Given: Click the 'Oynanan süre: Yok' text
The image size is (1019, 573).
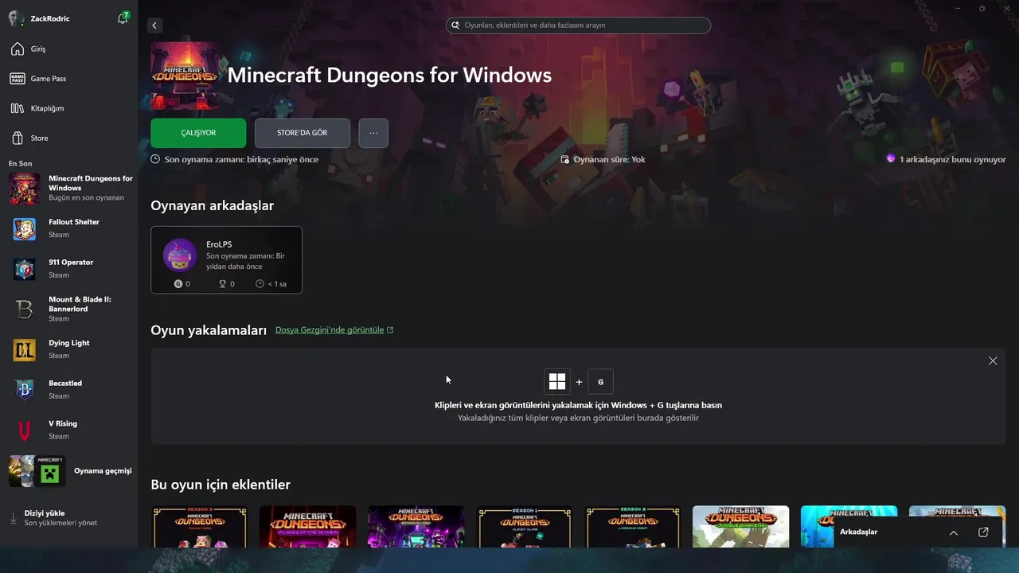Looking at the screenshot, I should pos(609,159).
